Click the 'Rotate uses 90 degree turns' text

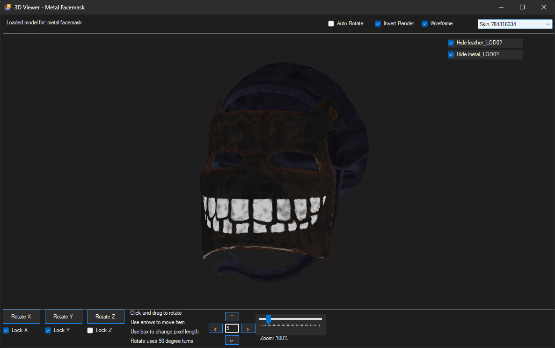[x=162, y=341]
